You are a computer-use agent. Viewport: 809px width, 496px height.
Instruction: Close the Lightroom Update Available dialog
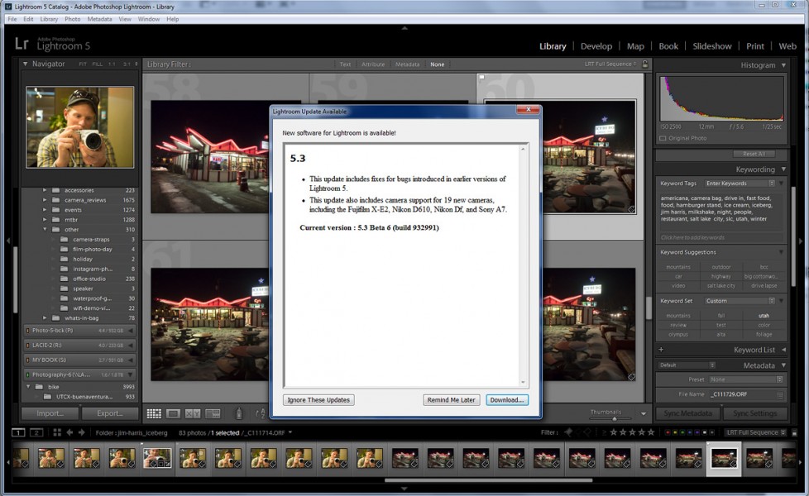528,110
